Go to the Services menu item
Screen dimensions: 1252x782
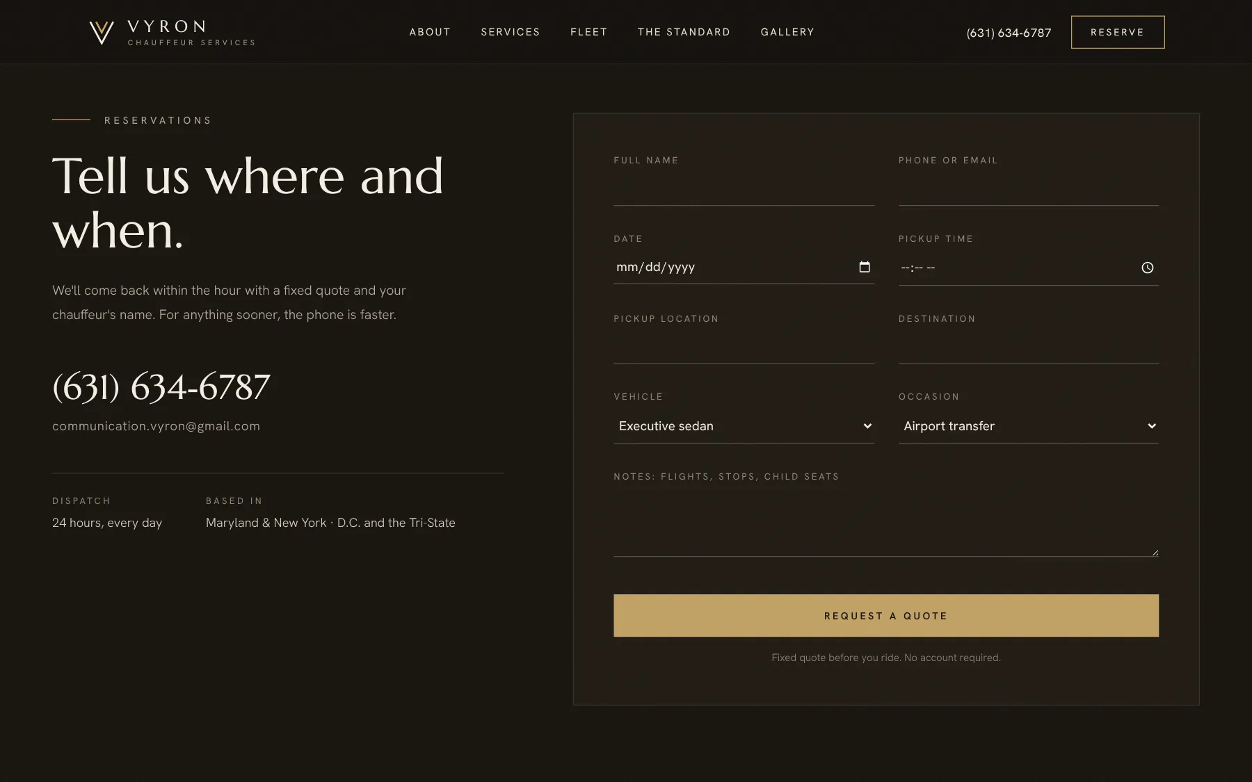511,32
